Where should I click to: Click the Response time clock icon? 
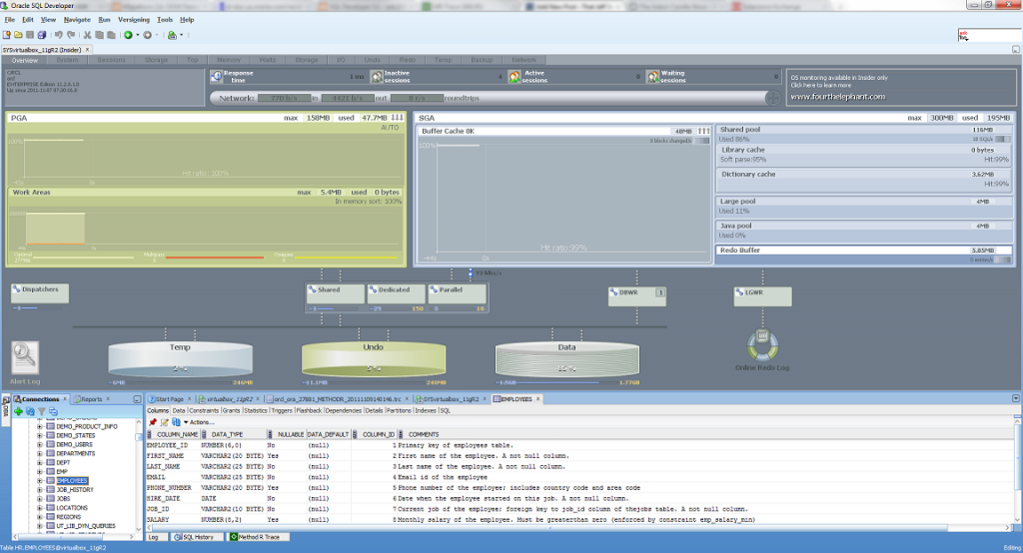(217, 76)
